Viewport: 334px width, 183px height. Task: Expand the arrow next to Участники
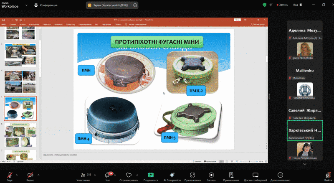coord(95,175)
